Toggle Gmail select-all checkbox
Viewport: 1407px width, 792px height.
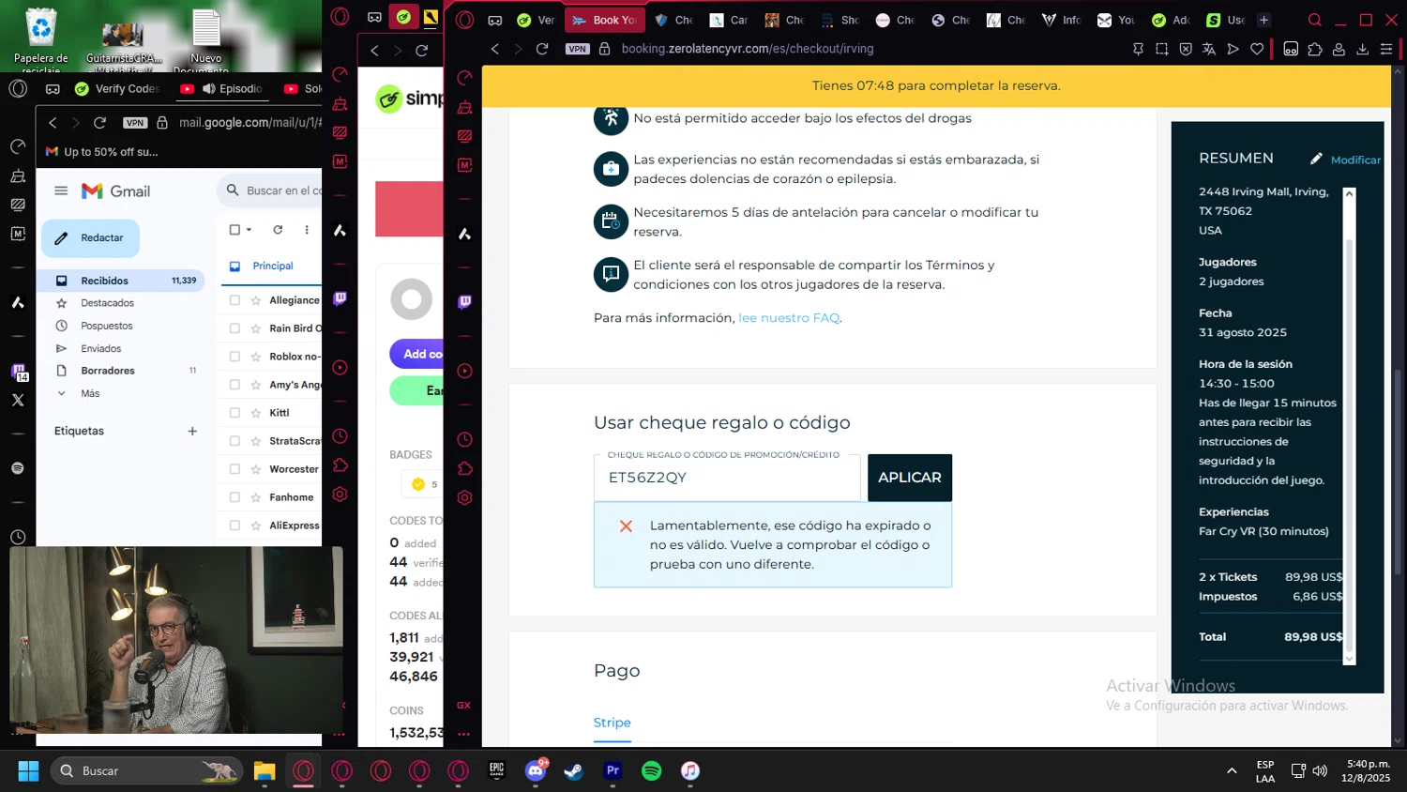(x=234, y=229)
